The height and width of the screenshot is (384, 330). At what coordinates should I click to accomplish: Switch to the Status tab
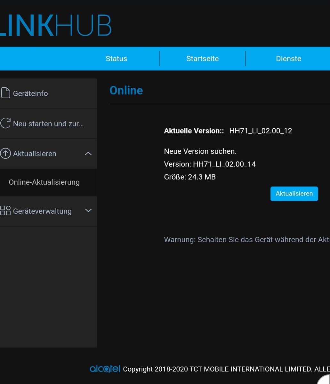116,59
